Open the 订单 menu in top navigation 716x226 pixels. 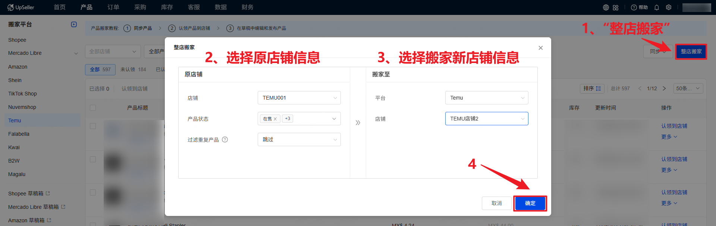pos(113,7)
